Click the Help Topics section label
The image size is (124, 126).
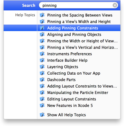tap(25, 15)
